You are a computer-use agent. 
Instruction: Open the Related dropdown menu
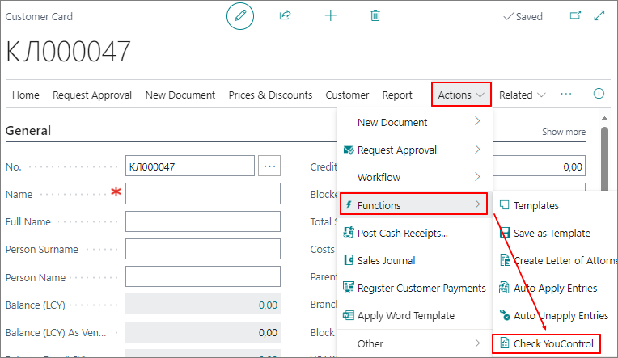coord(522,95)
